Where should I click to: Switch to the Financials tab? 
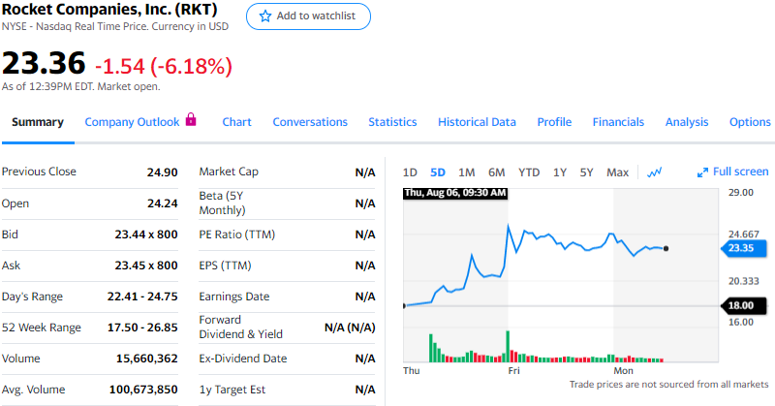click(x=618, y=122)
